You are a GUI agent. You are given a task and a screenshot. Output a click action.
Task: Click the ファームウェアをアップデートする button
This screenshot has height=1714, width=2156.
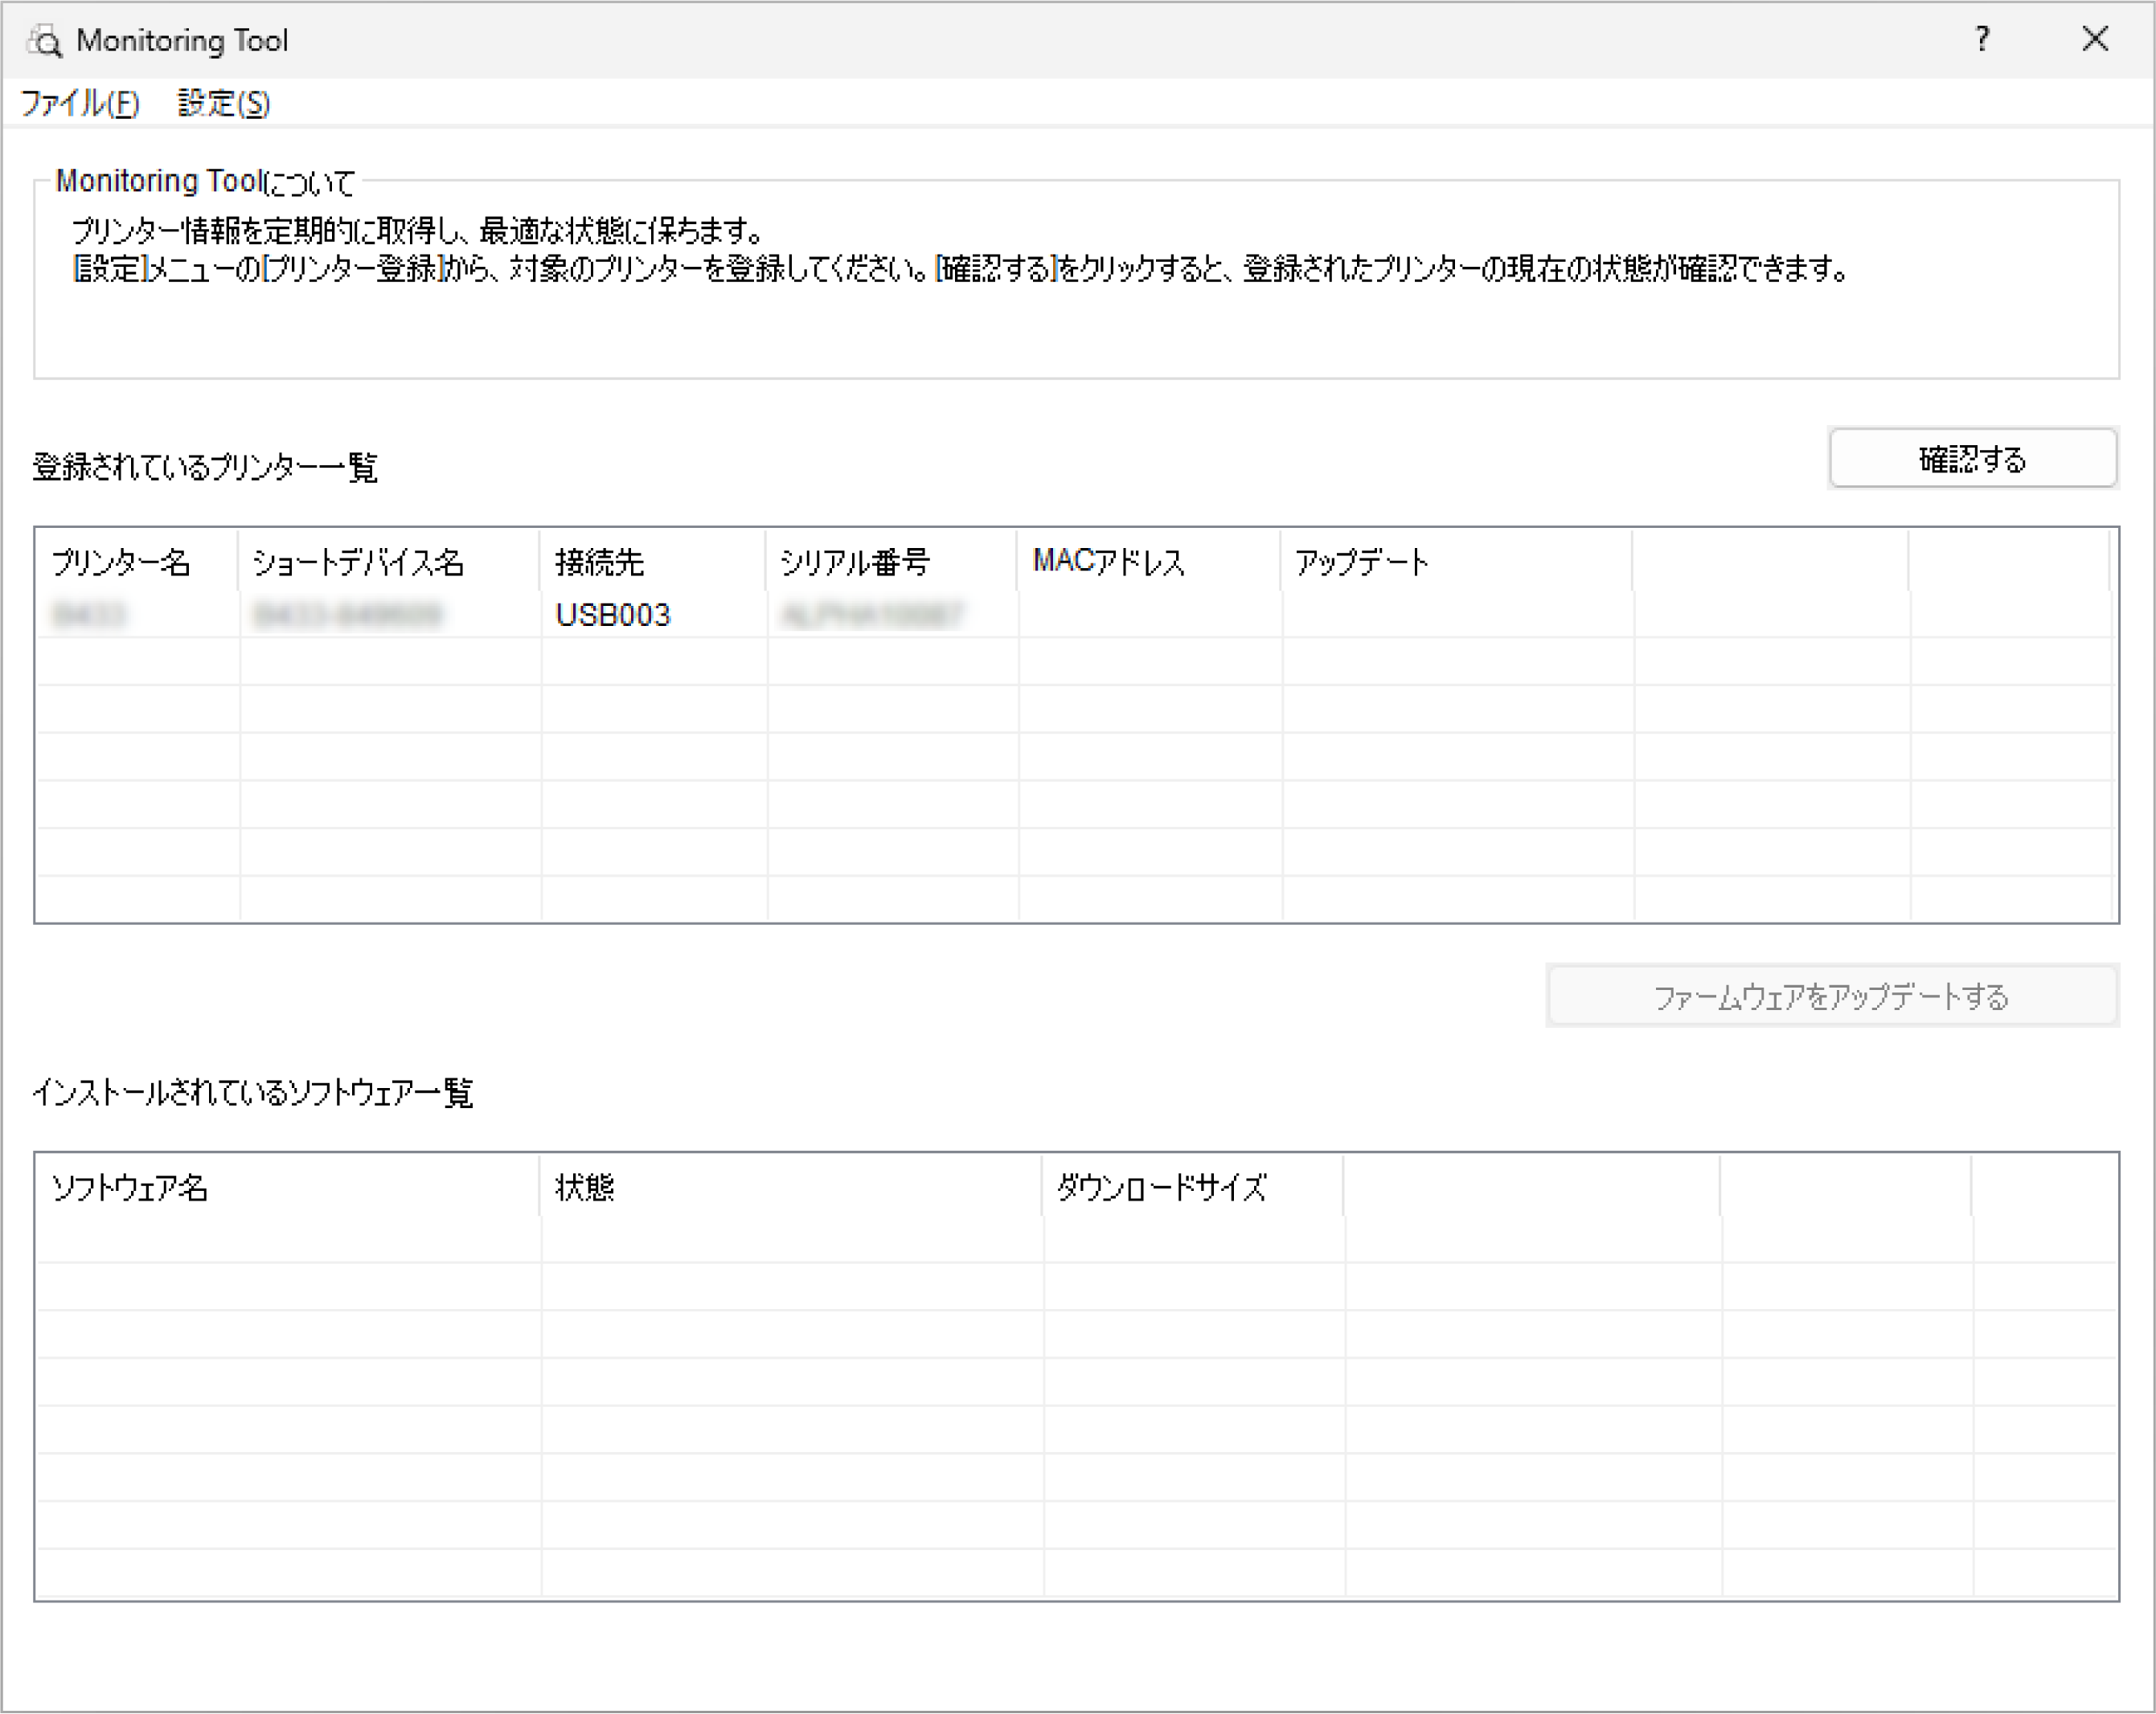pyautogui.click(x=1831, y=996)
